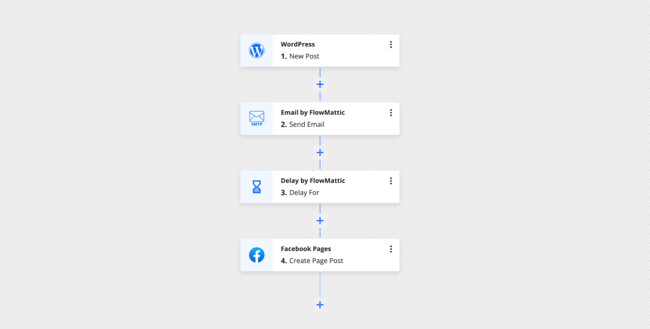Viewport: 650px width, 329px height.
Task: Select the WordPress step title
Action: pyautogui.click(x=298, y=44)
